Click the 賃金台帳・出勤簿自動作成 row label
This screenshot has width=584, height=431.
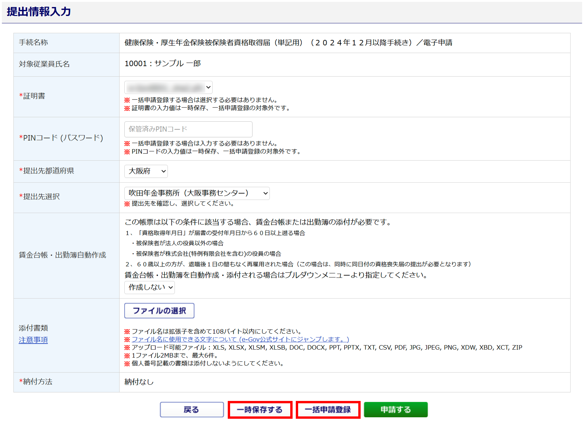tap(62, 255)
